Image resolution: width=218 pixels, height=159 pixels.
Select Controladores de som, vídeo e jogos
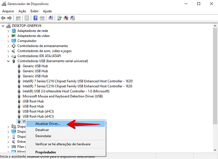[x=44, y=51]
